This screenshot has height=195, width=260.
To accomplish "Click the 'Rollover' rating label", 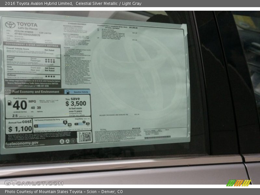I will pyautogui.click(x=12, y=75).
